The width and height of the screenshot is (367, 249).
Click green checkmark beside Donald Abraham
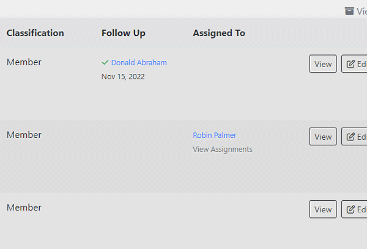tap(105, 62)
